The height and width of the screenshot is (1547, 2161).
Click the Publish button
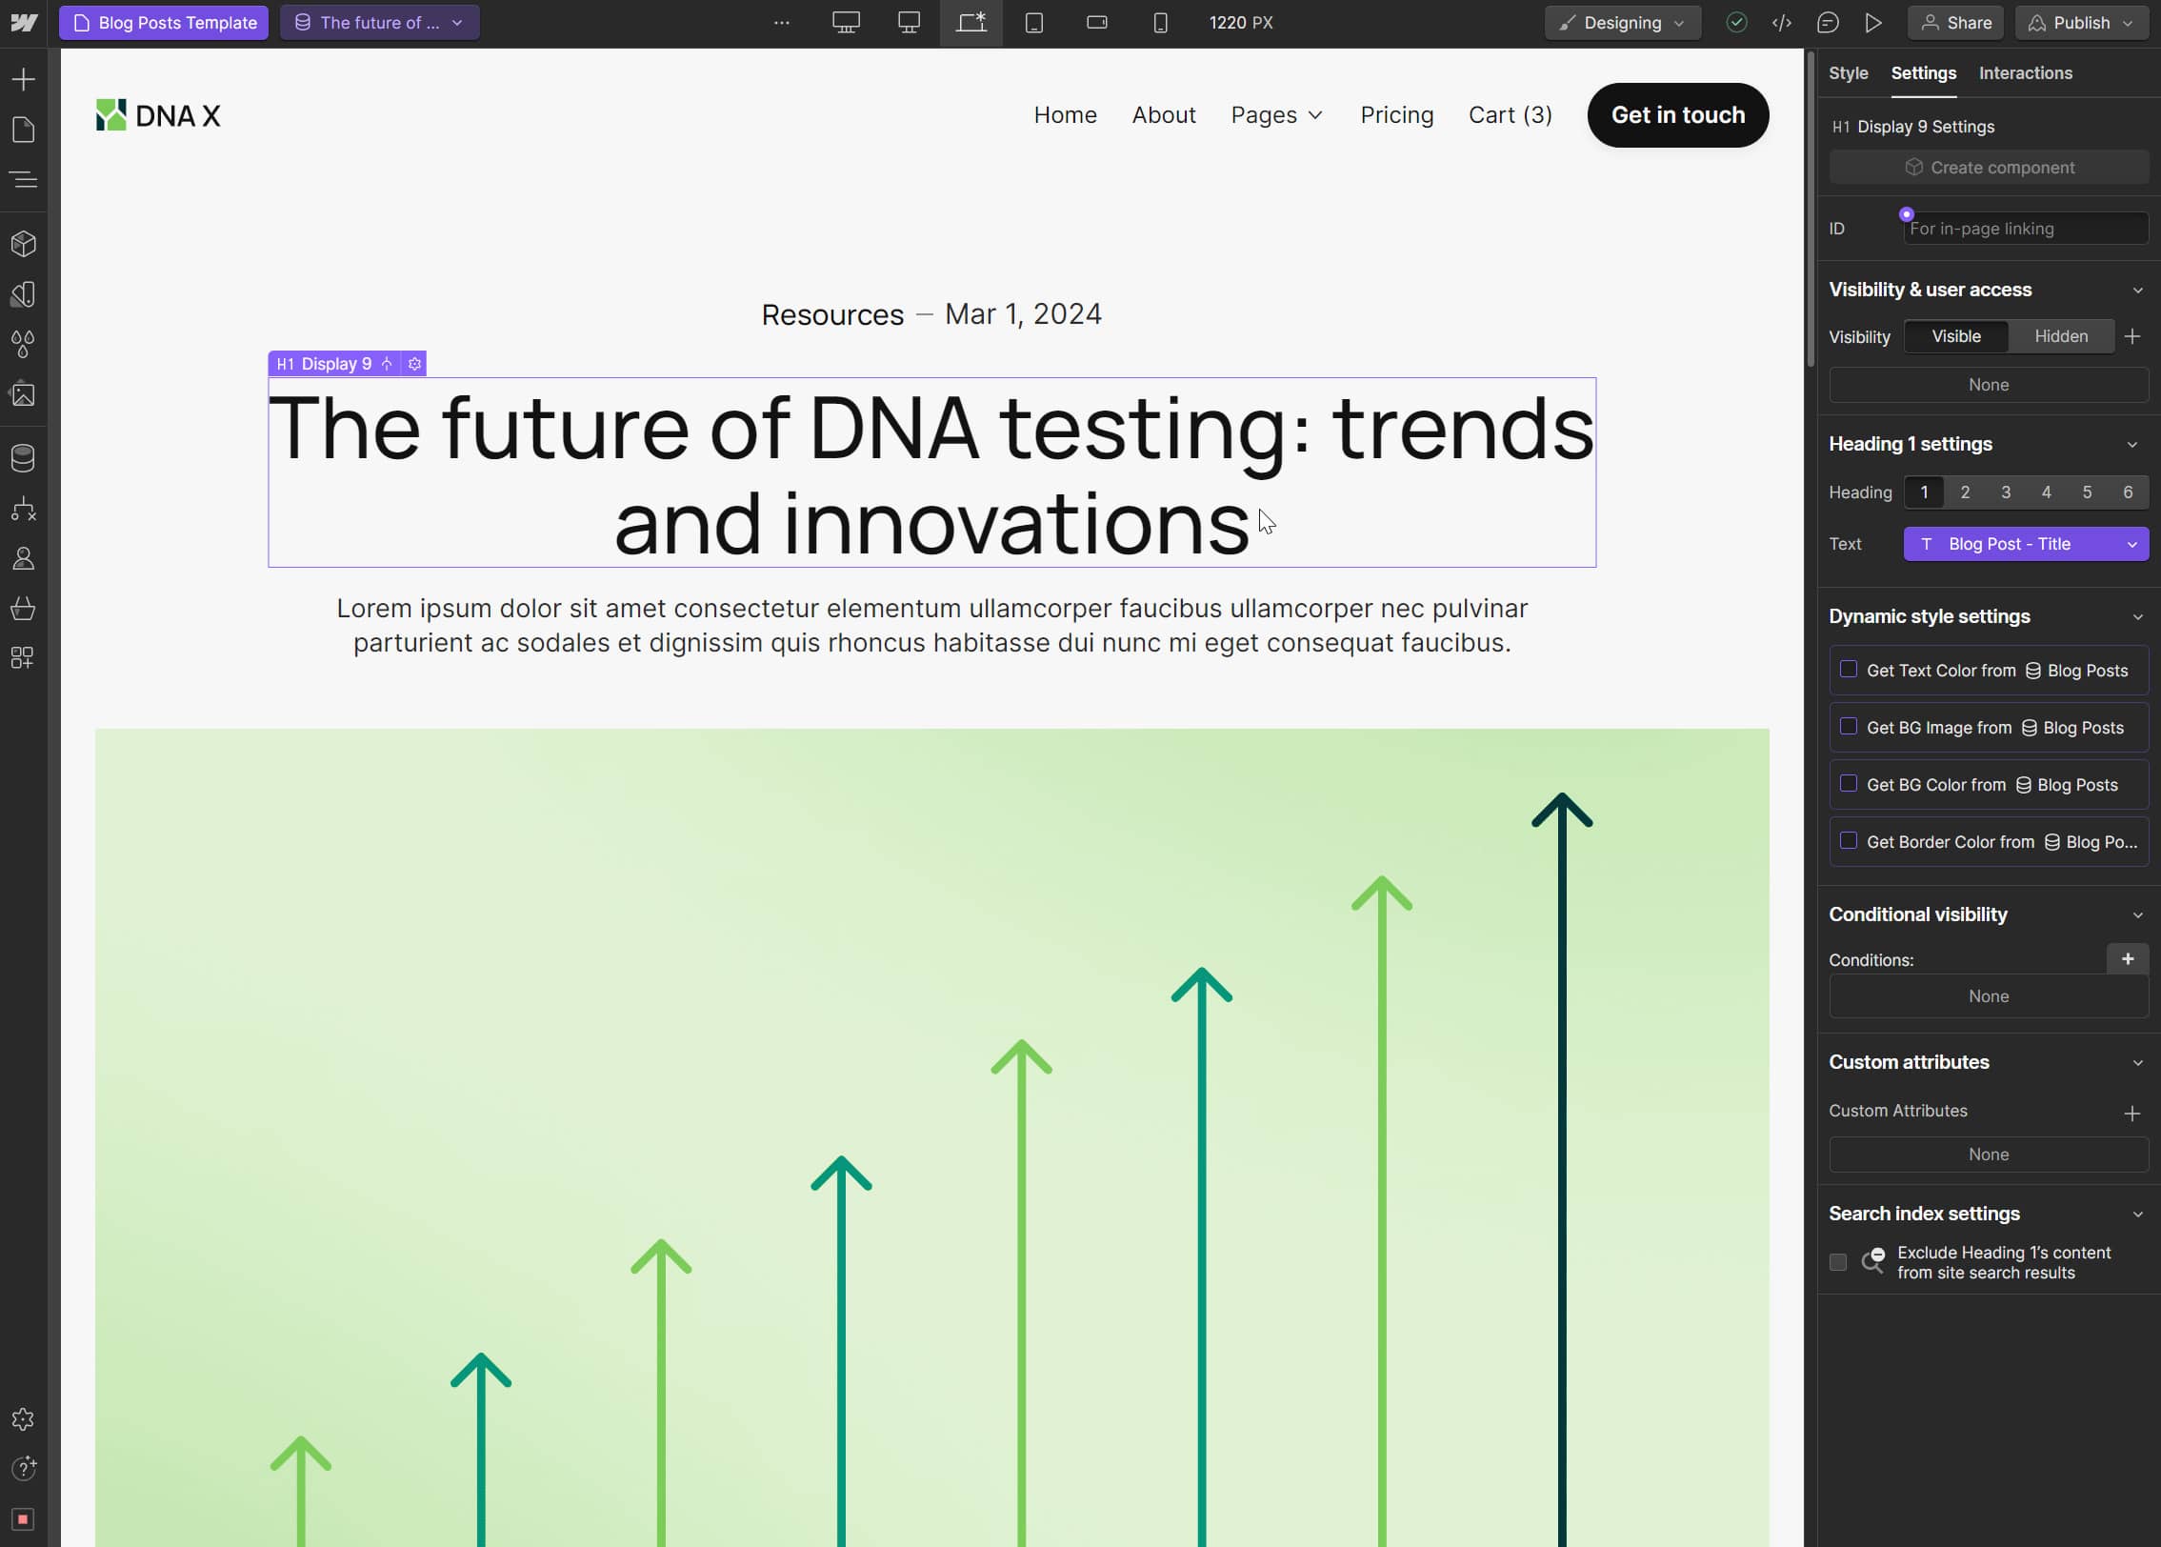click(2081, 23)
